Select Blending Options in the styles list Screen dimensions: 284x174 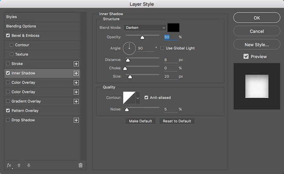pos(21,26)
